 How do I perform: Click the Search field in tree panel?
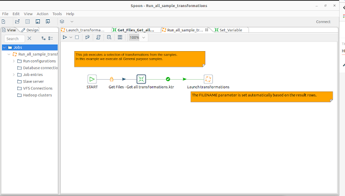[x=15, y=39]
